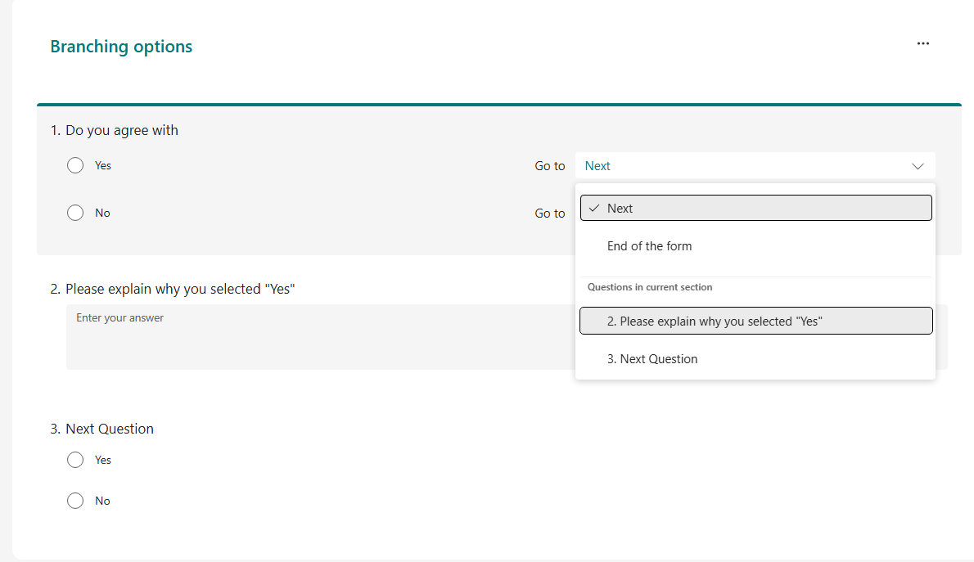974x562 pixels.
Task: Select Yes radio for question 1
Action: click(x=75, y=165)
